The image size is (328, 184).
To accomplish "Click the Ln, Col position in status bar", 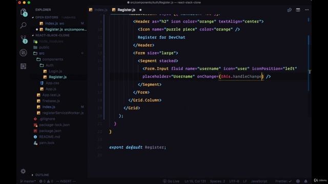I will (195, 181).
